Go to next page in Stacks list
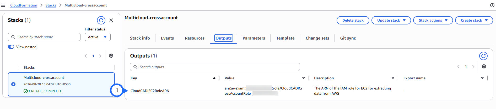 [100, 56]
